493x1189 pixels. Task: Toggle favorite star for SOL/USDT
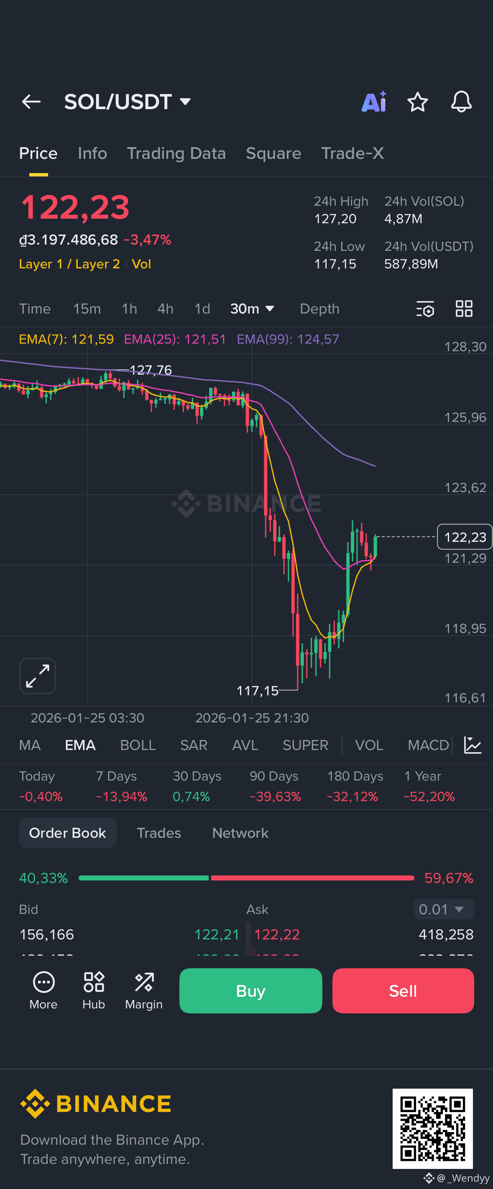point(418,102)
